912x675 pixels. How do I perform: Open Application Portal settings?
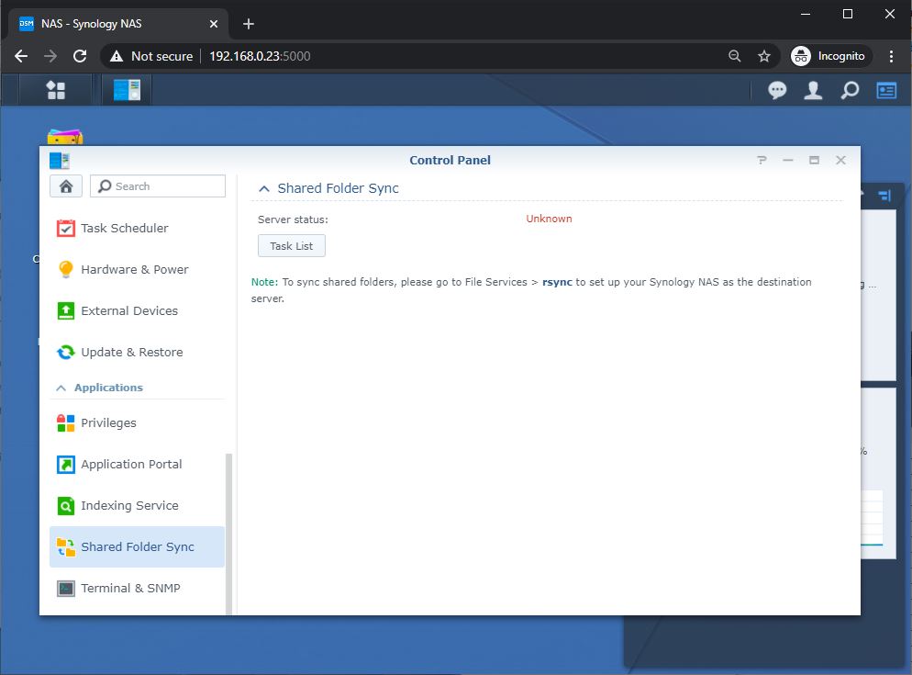pos(137,464)
